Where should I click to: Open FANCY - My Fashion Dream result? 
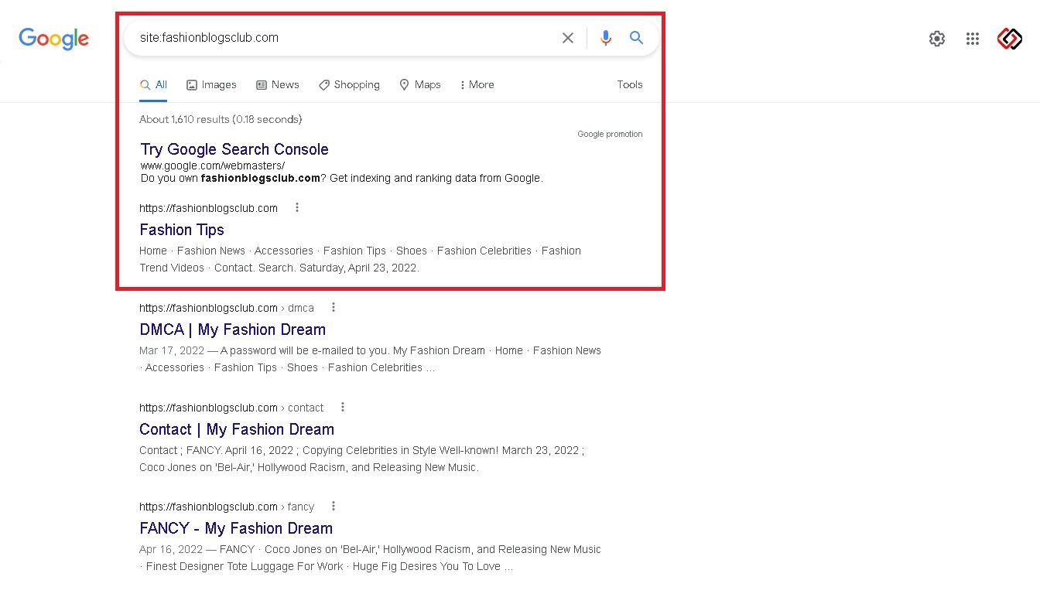click(236, 528)
